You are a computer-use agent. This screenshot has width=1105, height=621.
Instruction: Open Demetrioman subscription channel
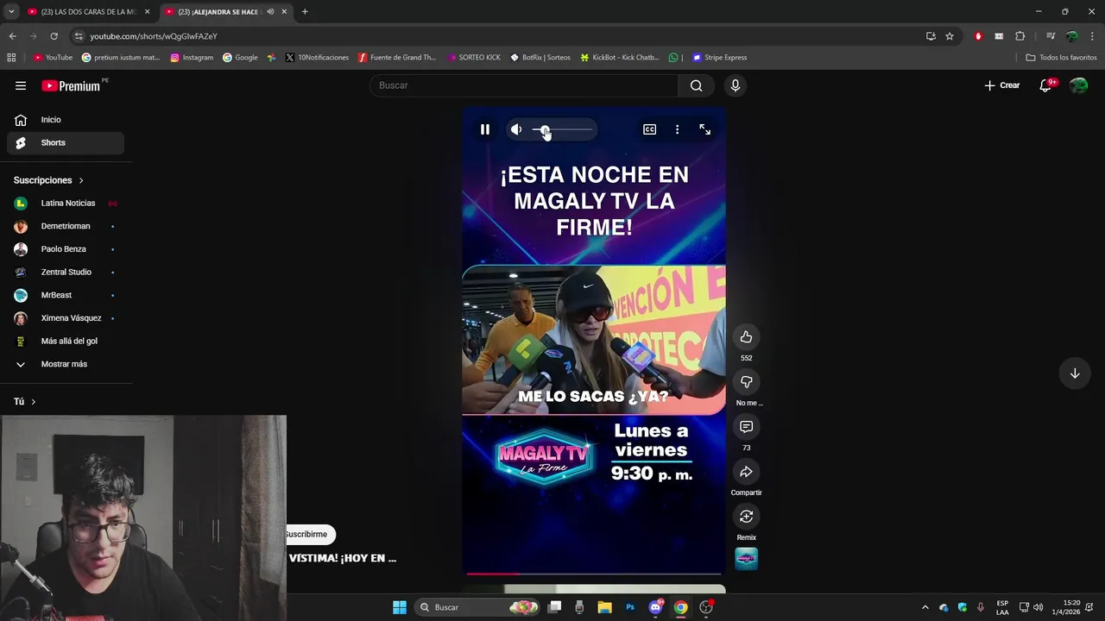coord(66,226)
